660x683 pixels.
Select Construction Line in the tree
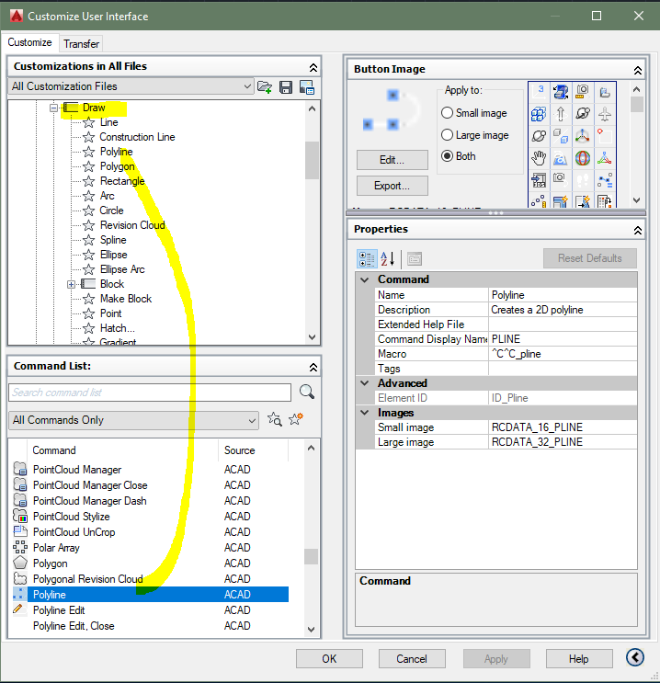click(137, 137)
